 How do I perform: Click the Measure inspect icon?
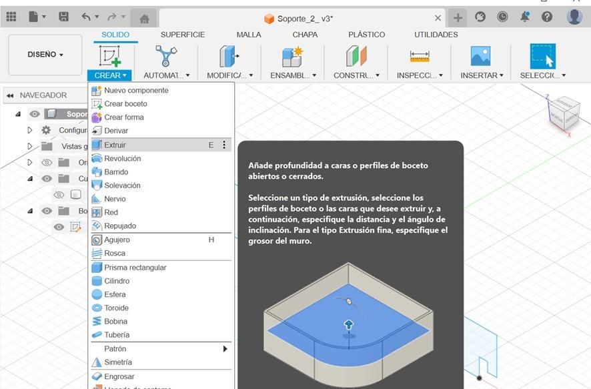click(x=419, y=57)
